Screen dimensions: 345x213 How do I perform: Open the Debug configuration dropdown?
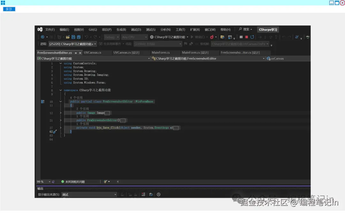(x=111, y=37)
